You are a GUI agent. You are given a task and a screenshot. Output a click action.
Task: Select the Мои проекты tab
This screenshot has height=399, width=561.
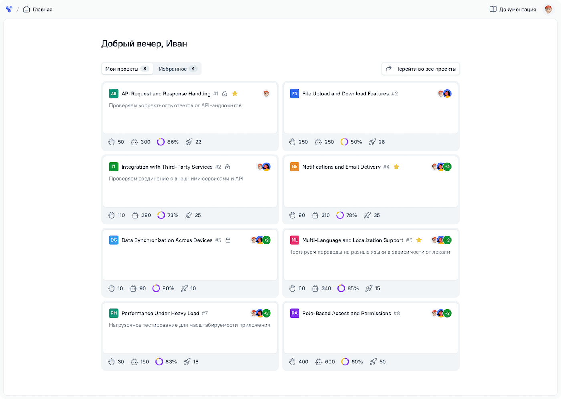[127, 69]
